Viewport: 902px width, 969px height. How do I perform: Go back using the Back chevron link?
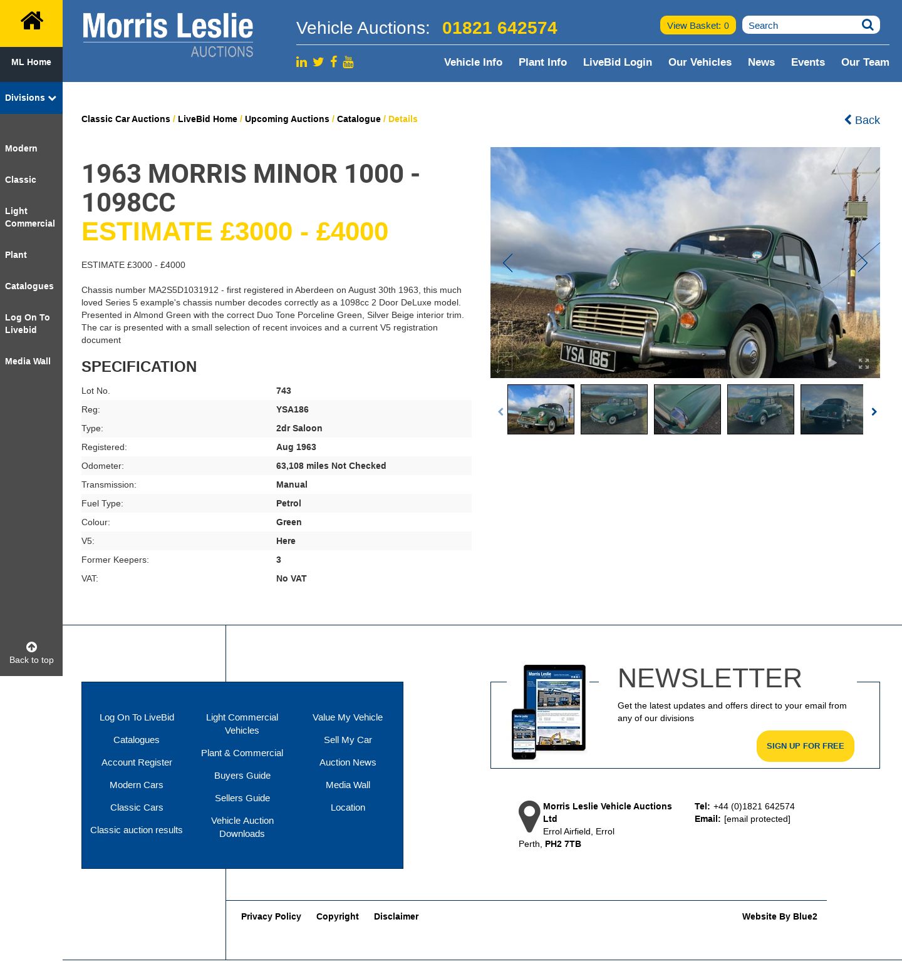coord(862,120)
